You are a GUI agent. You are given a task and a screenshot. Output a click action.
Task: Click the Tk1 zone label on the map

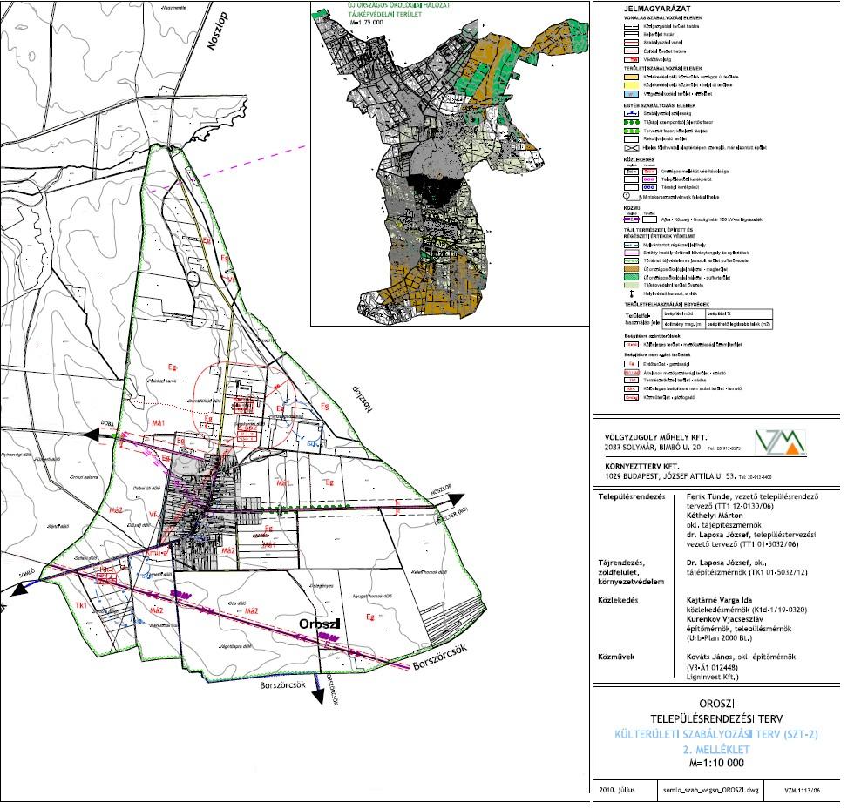[x=81, y=605]
